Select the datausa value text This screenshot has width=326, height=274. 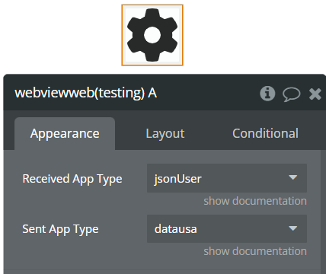tap(176, 229)
